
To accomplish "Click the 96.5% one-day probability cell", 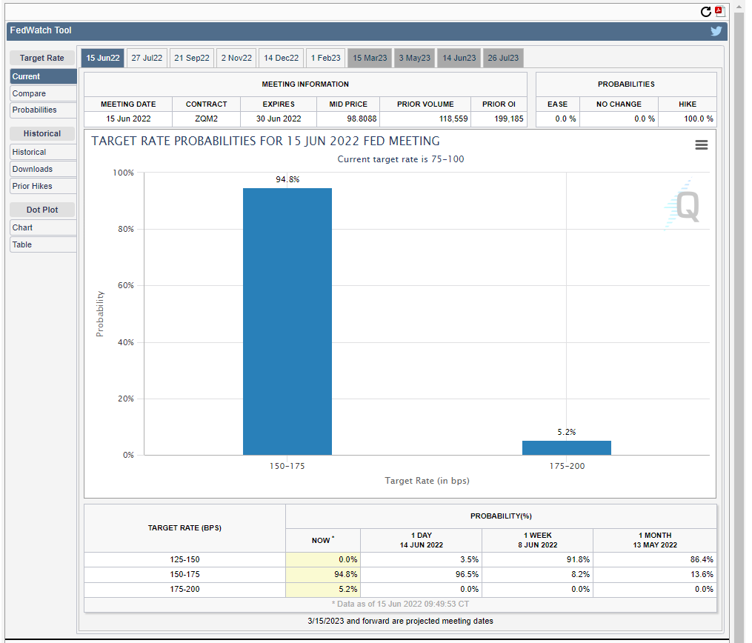I will (x=421, y=574).
